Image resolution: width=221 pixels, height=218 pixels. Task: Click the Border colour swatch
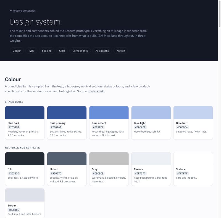point(25,195)
